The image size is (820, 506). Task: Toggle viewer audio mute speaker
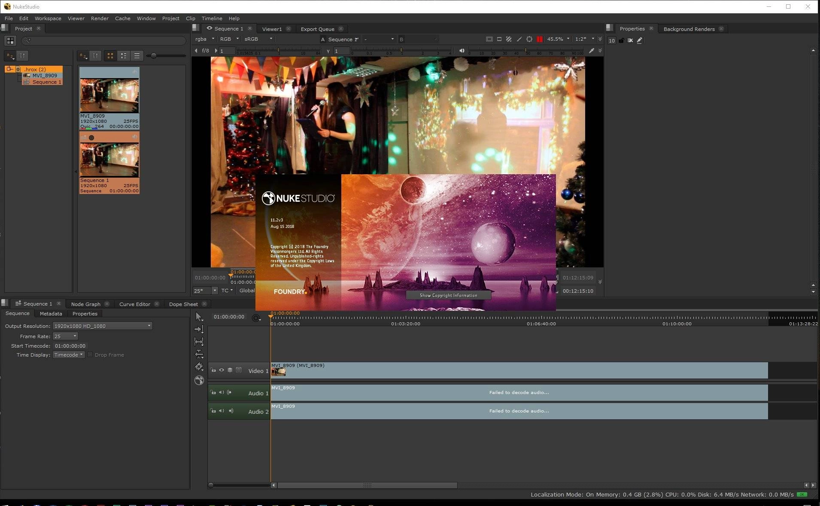pos(462,51)
